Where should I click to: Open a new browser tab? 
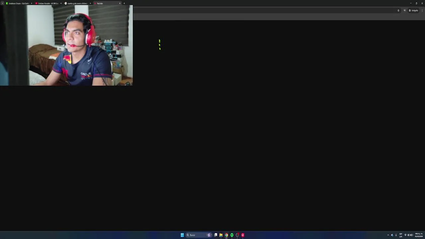[124, 3]
